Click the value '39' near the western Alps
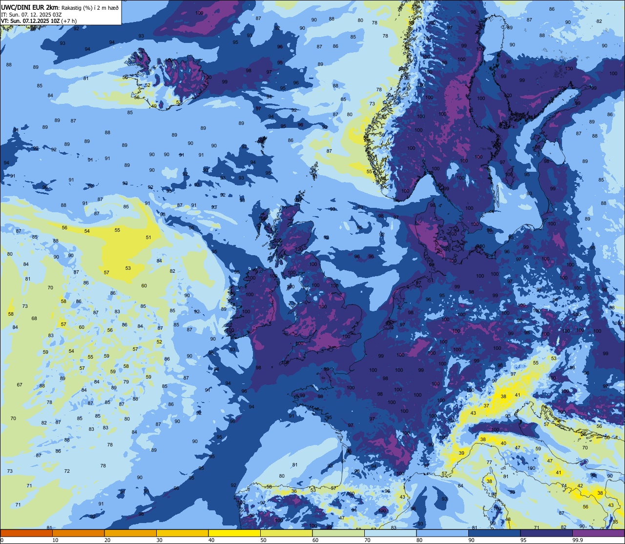Screen dimensions: 625x544 (461, 453)
